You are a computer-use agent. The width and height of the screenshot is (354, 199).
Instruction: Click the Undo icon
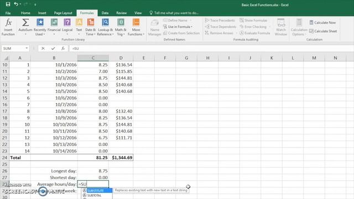[16, 4]
